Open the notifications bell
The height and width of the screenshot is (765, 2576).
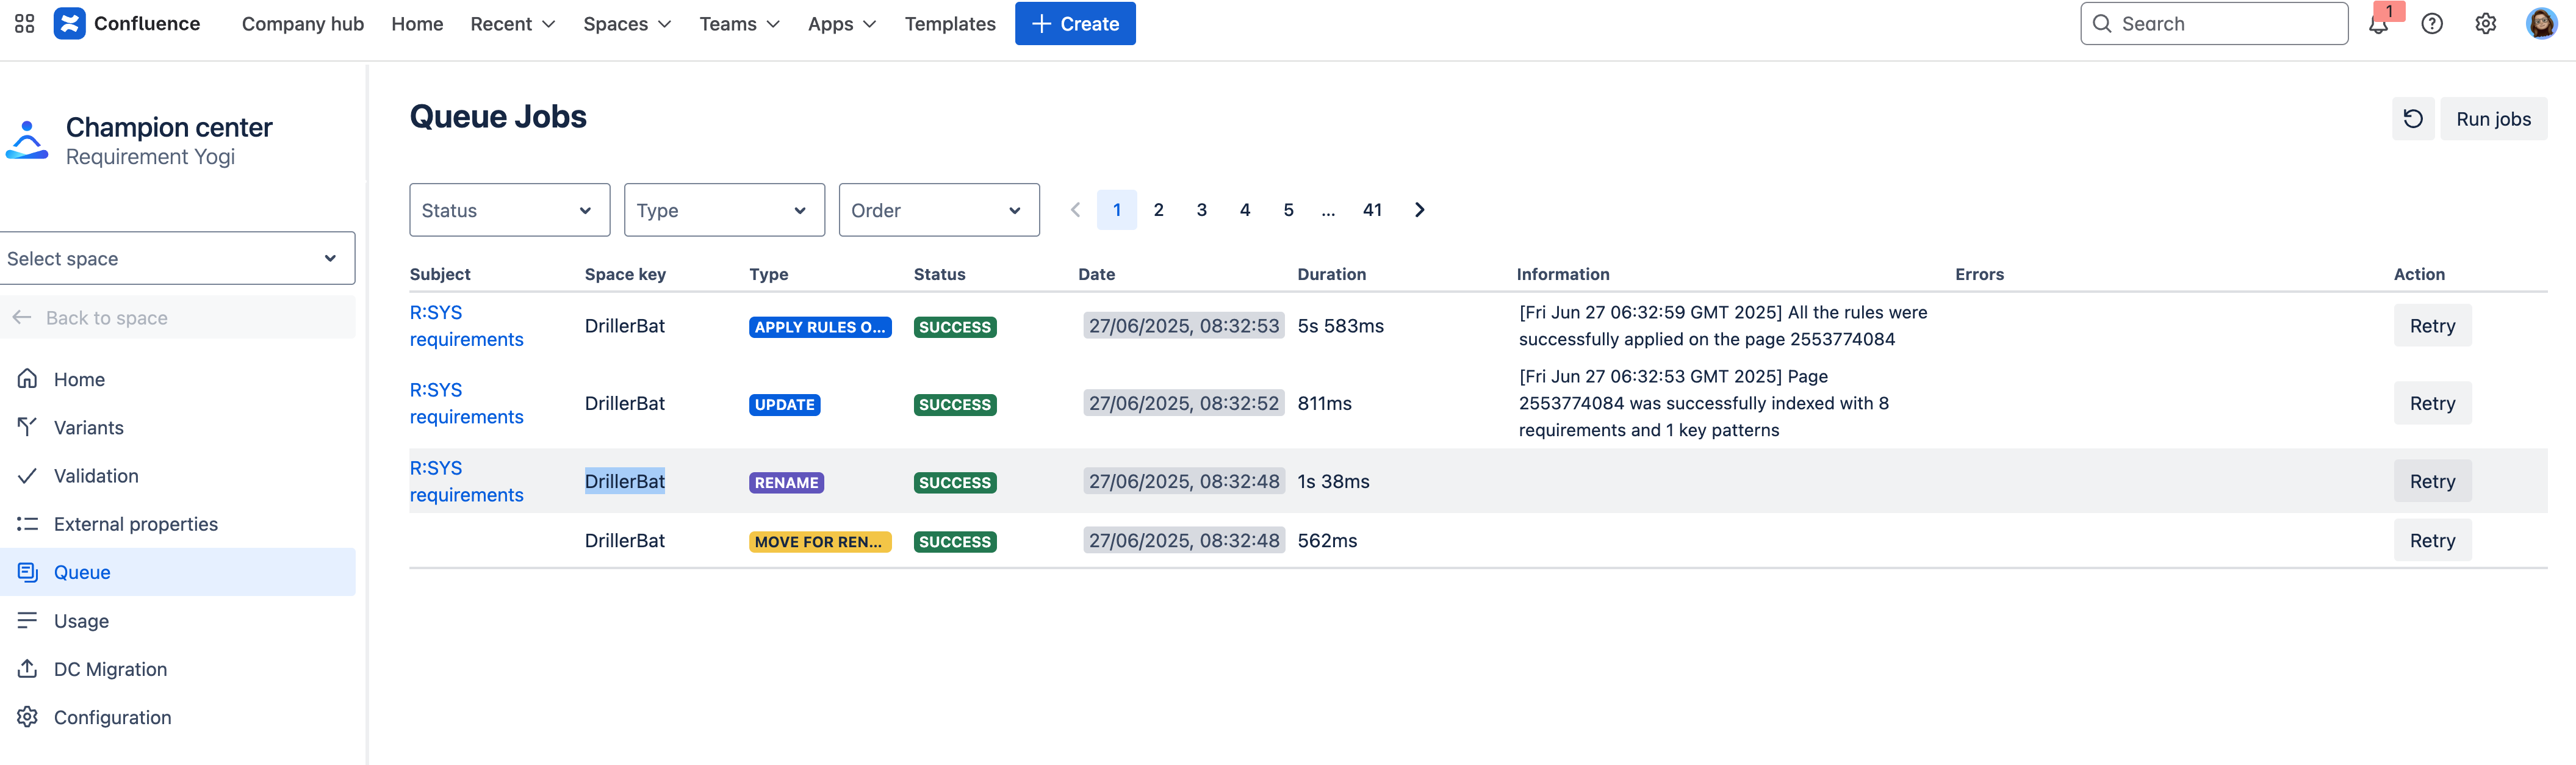point(2378,24)
